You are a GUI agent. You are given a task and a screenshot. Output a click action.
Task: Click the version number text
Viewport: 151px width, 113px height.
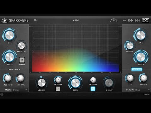(x=147, y=94)
